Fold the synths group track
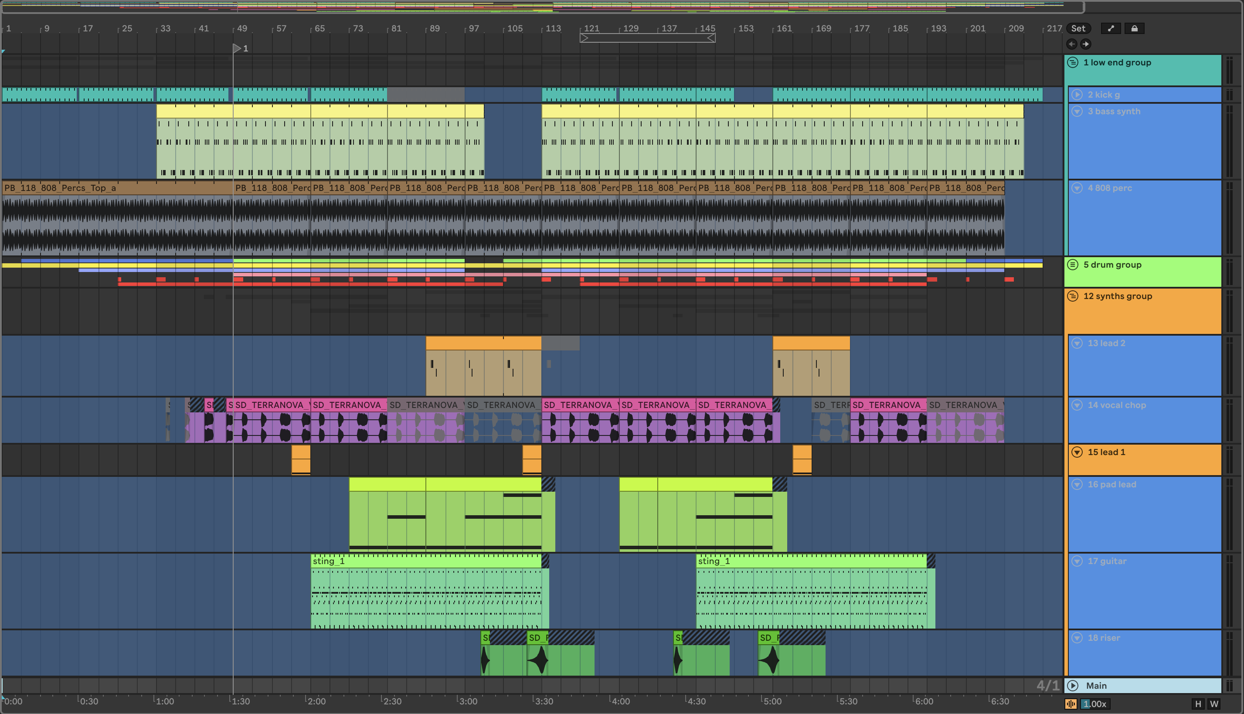 pos(1073,296)
